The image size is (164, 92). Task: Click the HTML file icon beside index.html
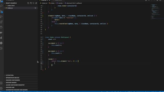(x=6, y=6)
